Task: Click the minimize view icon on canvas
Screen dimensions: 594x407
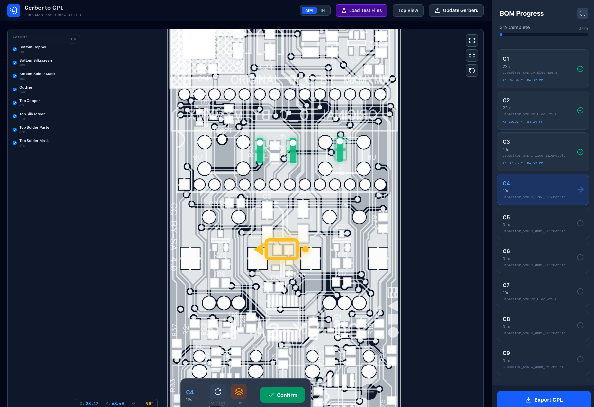Action: 472,56
